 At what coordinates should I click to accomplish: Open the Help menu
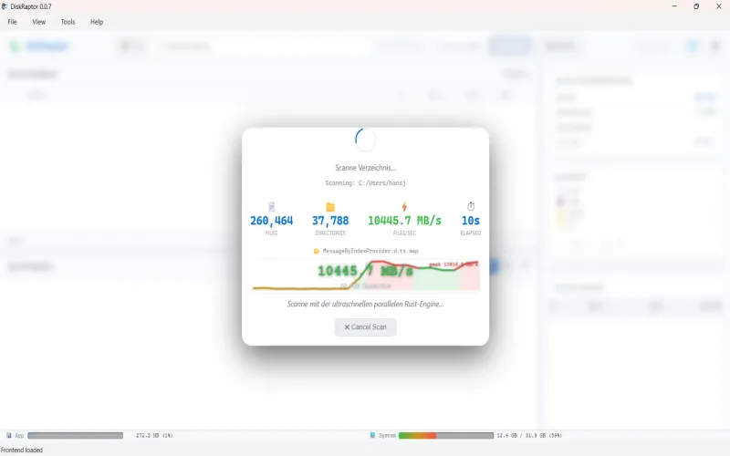pos(97,22)
